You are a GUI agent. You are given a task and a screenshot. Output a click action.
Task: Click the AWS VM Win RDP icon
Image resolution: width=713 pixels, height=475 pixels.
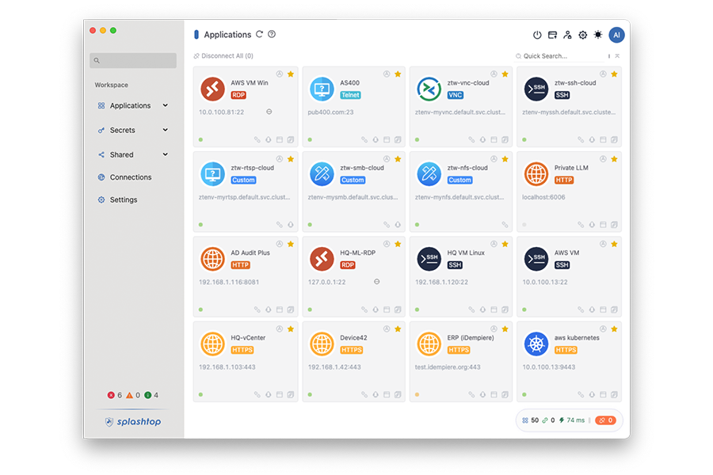click(212, 89)
